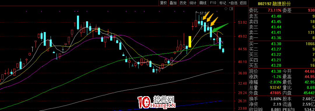Click the 返回 back button
The height and width of the screenshot is (111, 315).
[x=243, y=3]
